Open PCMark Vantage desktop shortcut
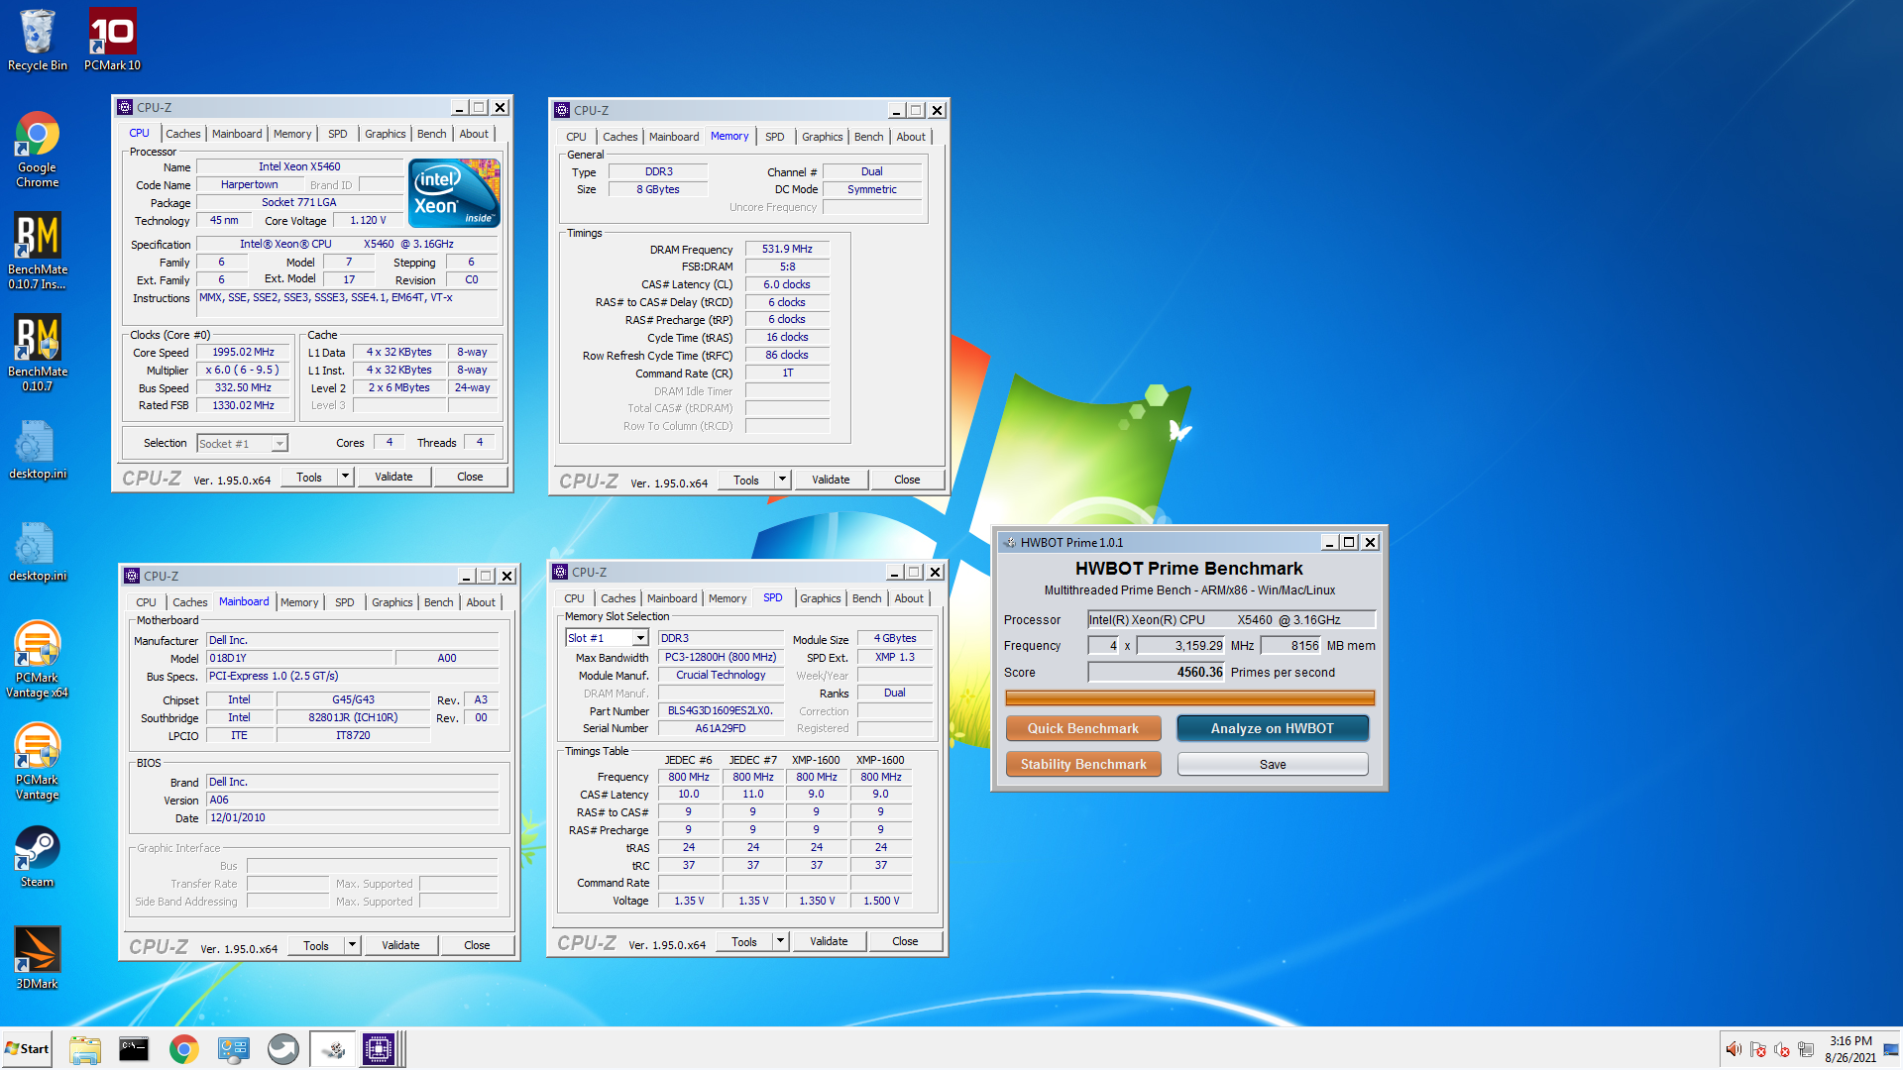 (38, 761)
